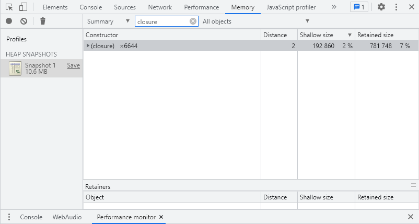Select Snapshot 1 in profiles list
419x224 pixels.
click(x=40, y=69)
